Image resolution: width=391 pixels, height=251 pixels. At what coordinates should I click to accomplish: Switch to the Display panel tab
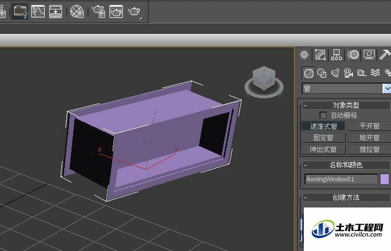[369, 55]
